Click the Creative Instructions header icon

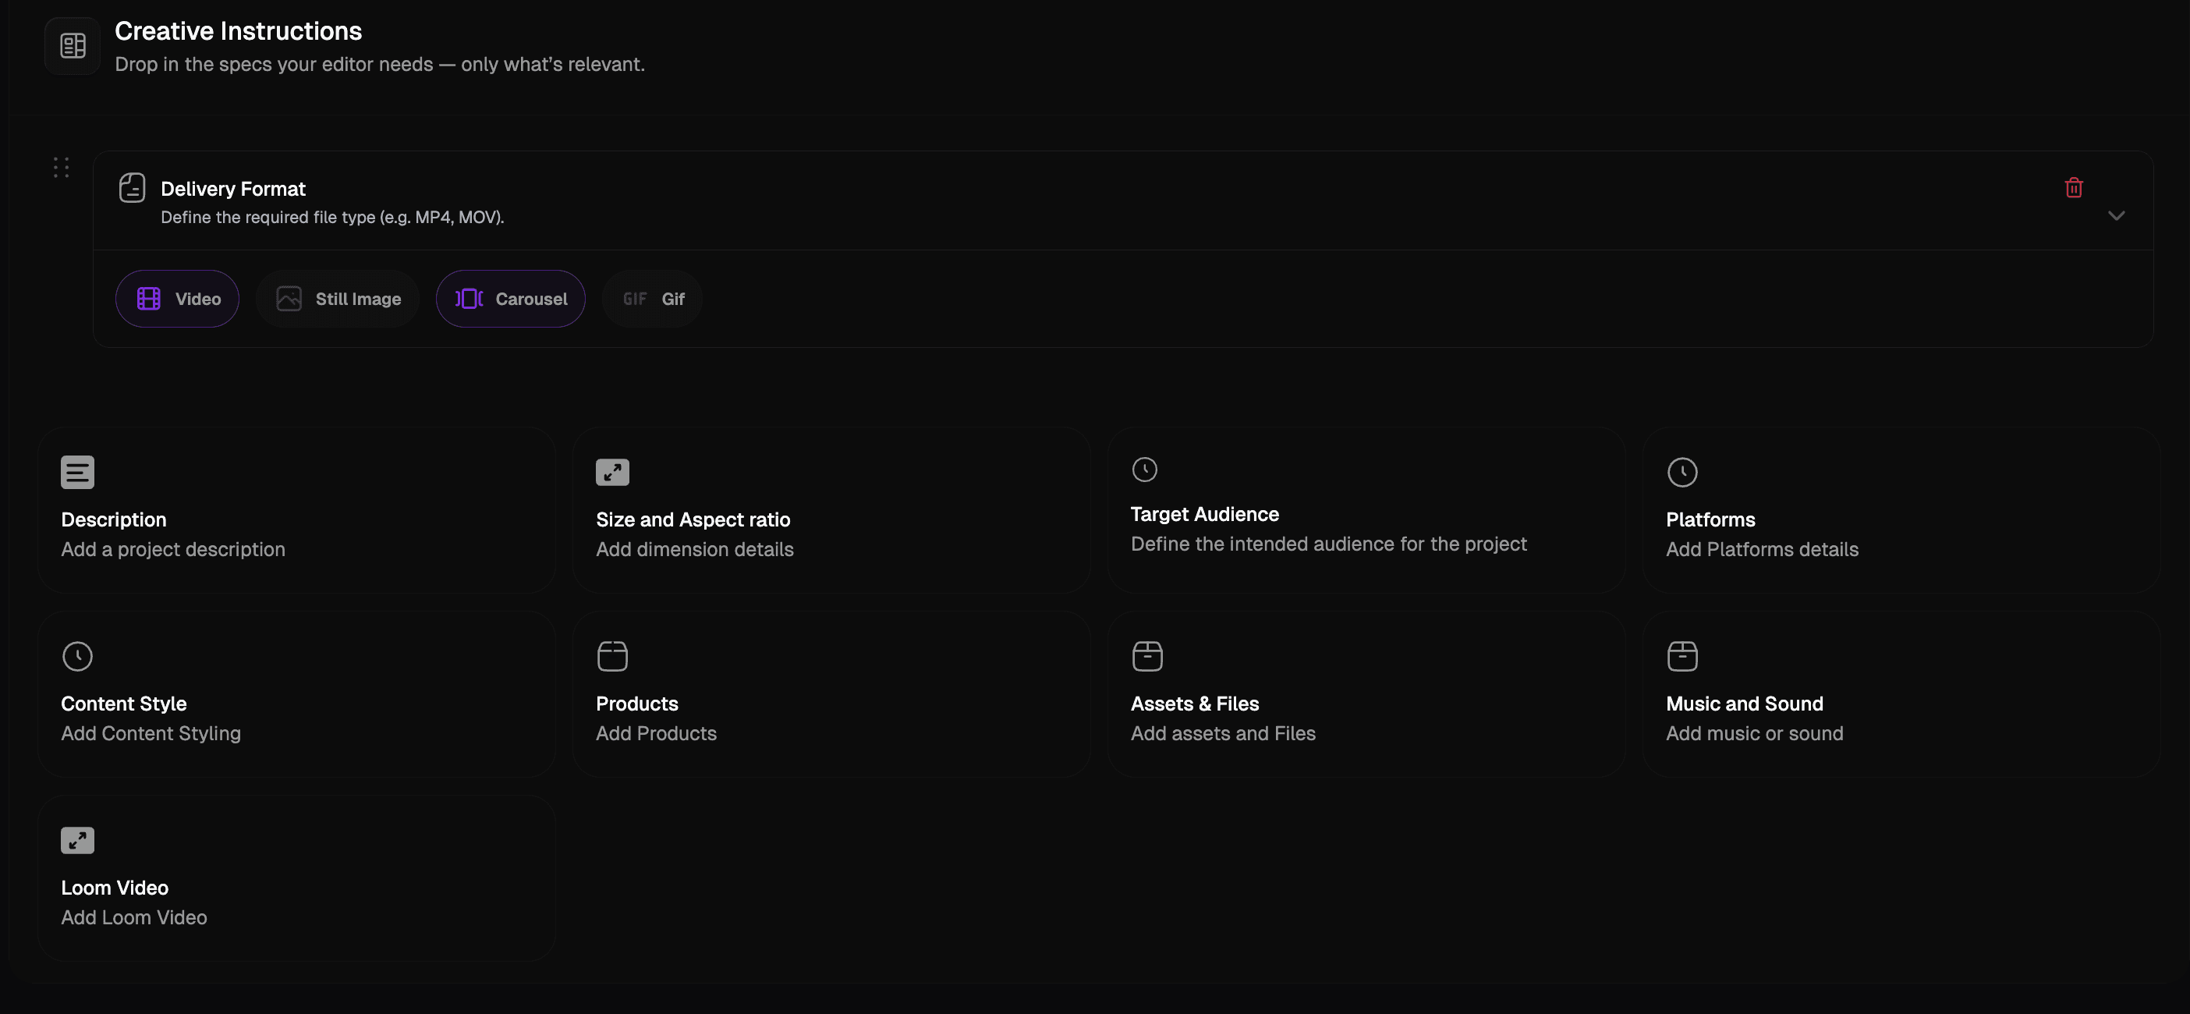[x=73, y=46]
